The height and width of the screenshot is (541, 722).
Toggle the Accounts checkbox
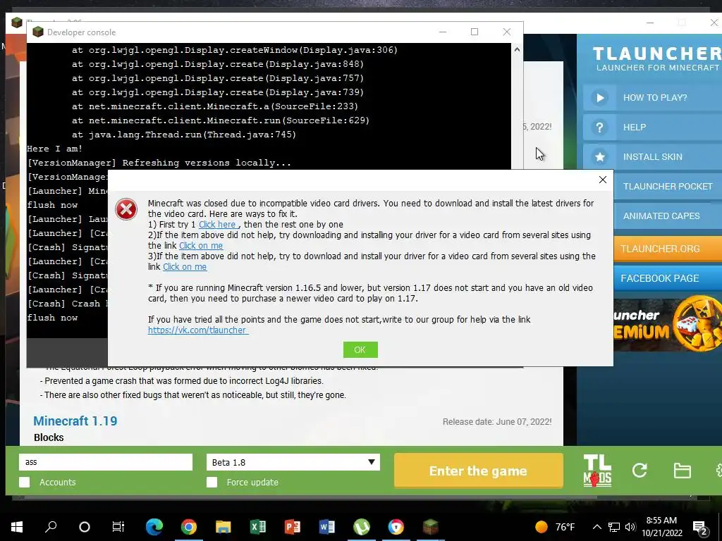coord(25,482)
